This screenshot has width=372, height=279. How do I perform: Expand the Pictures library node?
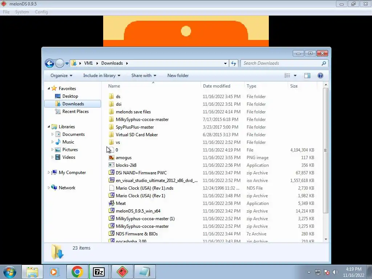52,149
